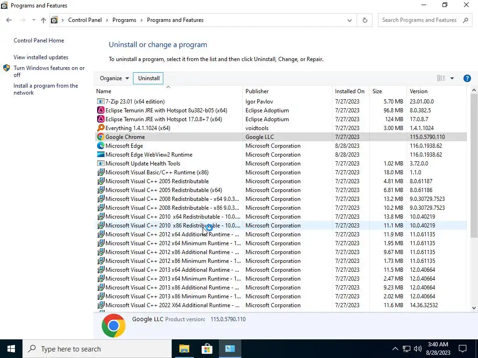Open the Organize dropdown

[x=114, y=78]
